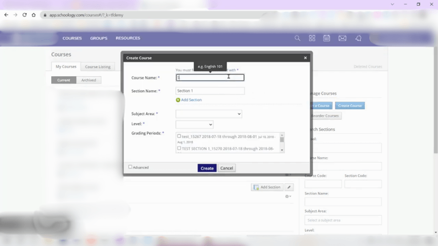Image resolution: width=438 pixels, height=246 pixels.
Task: Open the calendar icon in header
Action: pyautogui.click(x=326, y=38)
